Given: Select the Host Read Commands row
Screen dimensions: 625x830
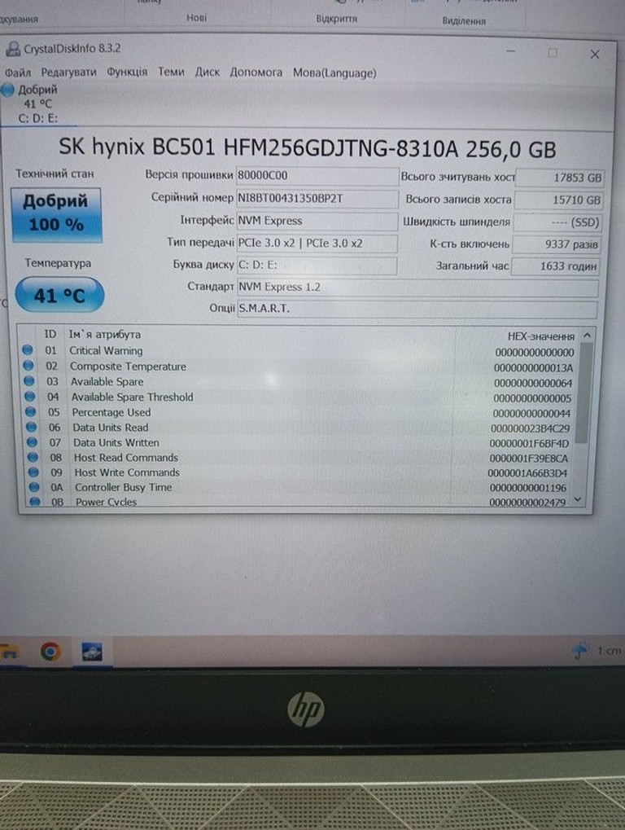Looking at the screenshot, I should [x=299, y=458].
